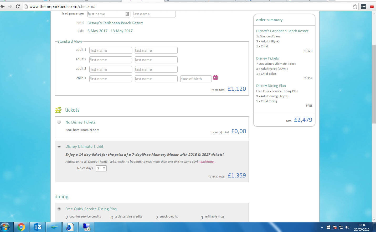Click the browser address bar URL
Viewport: 376px width, 232px height.
pyautogui.click(x=63, y=6)
